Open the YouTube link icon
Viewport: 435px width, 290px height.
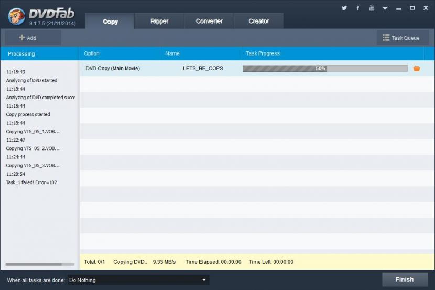pos(372,8)
